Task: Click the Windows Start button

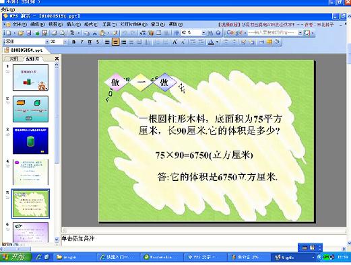Action: tap(15, 257)
